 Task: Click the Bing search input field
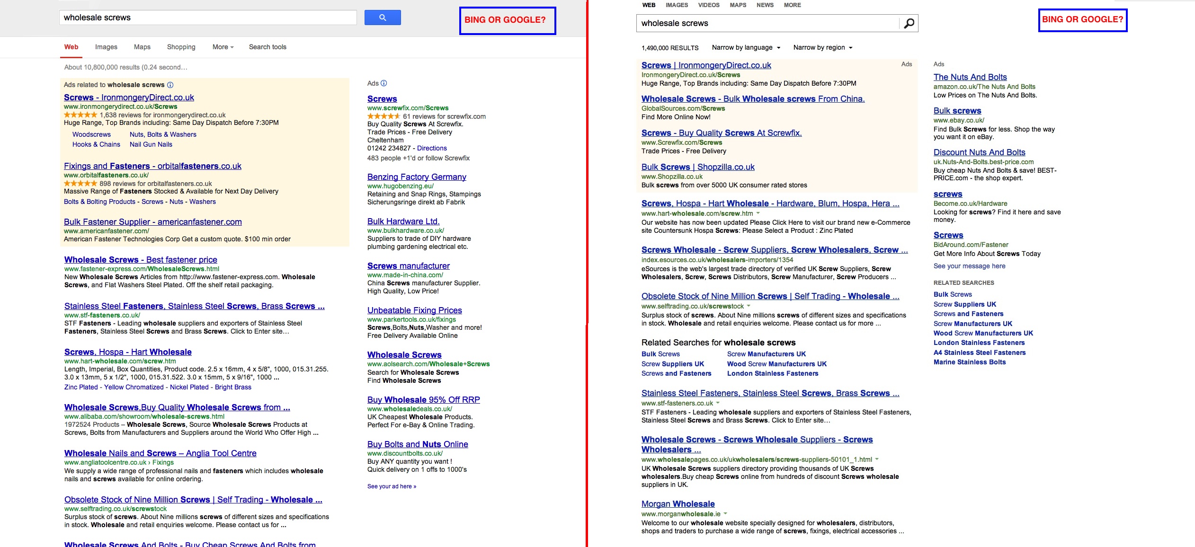point(767,23)
